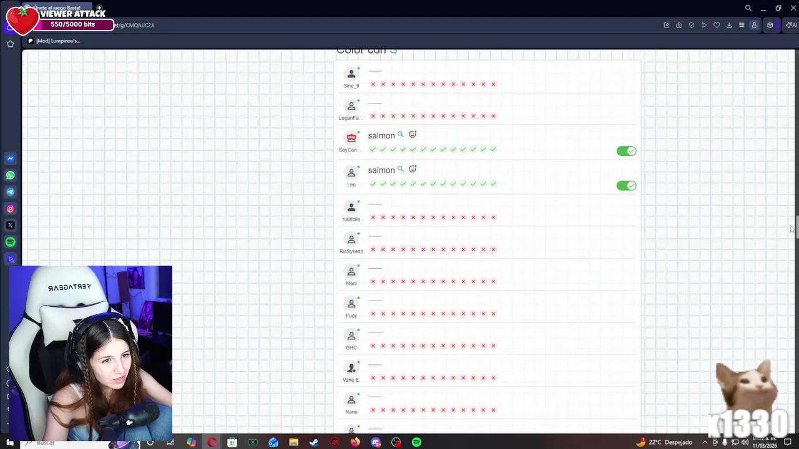Screen dimensions: 799x449
Task: Click Leo's first green check mark
Action: pos(373,184)
